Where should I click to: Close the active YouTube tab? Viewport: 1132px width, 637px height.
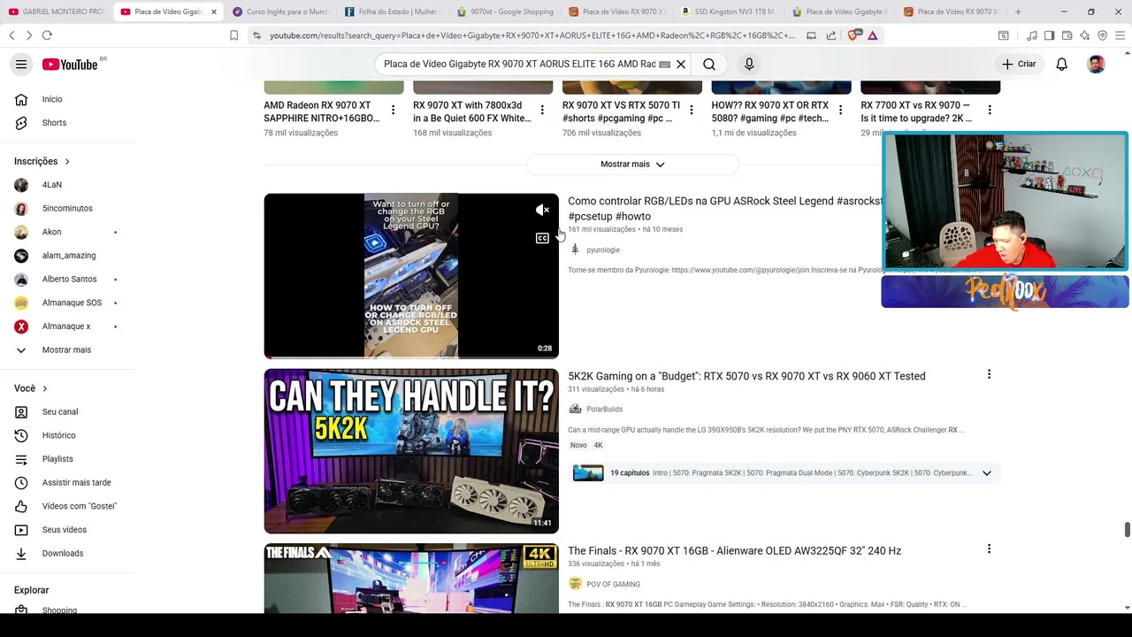pos(214,12)
